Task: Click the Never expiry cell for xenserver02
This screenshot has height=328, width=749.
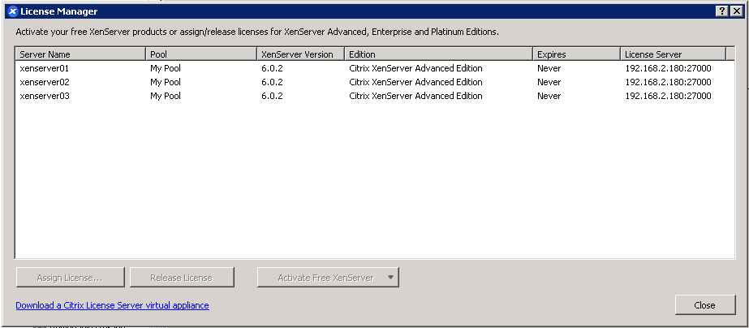Action: pyautogui.click(x=549, y=82)
